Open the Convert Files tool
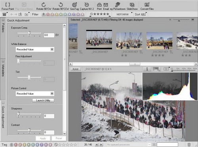 pos(147,6)
